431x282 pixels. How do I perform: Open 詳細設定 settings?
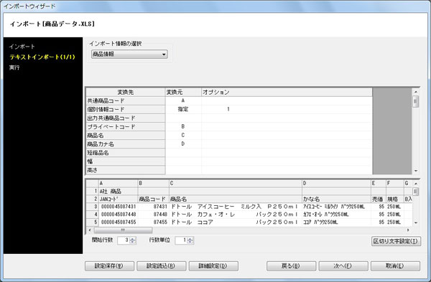(213, 265)
